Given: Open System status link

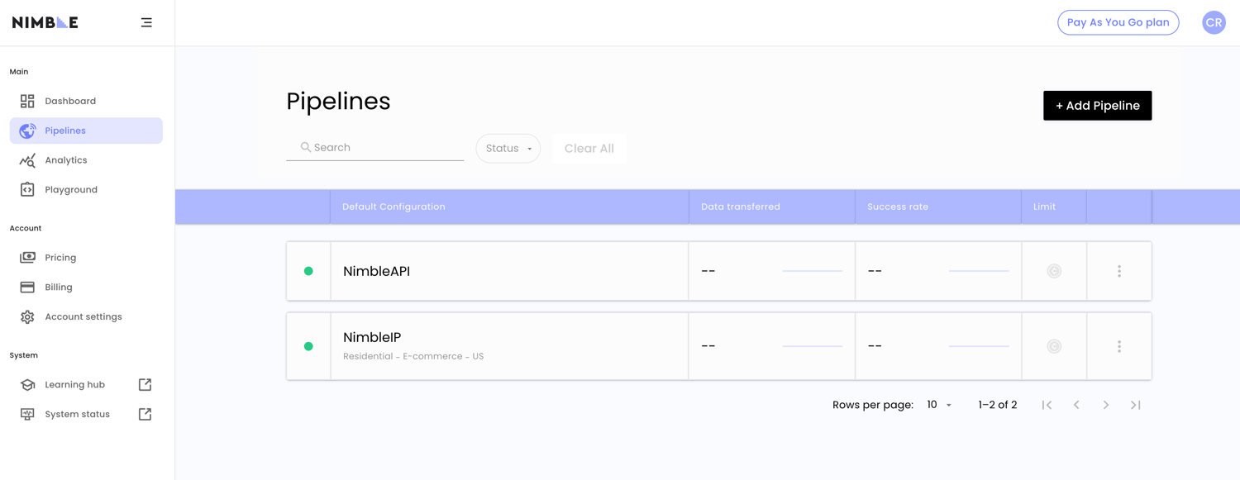Looking at the screenshot, I should click(x=86, y=414).
